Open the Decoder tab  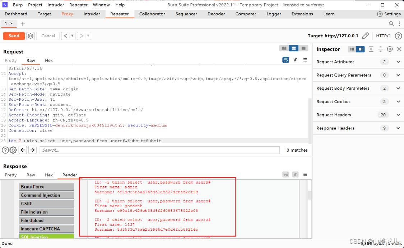pos(216,14)
